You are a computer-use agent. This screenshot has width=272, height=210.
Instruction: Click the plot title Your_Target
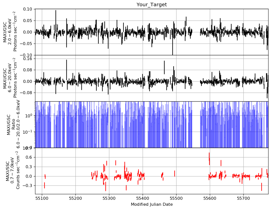[x=152, y=5]
